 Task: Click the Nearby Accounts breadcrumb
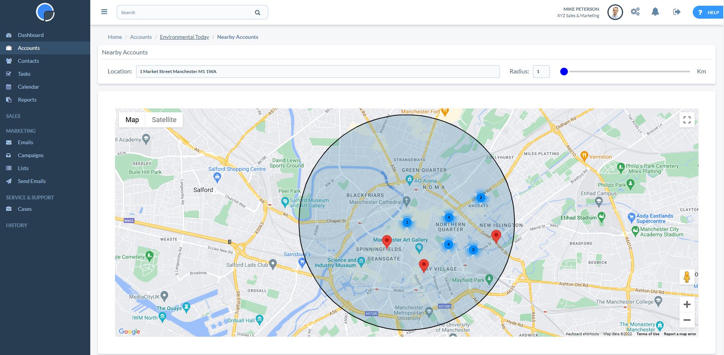coord(238,37)
